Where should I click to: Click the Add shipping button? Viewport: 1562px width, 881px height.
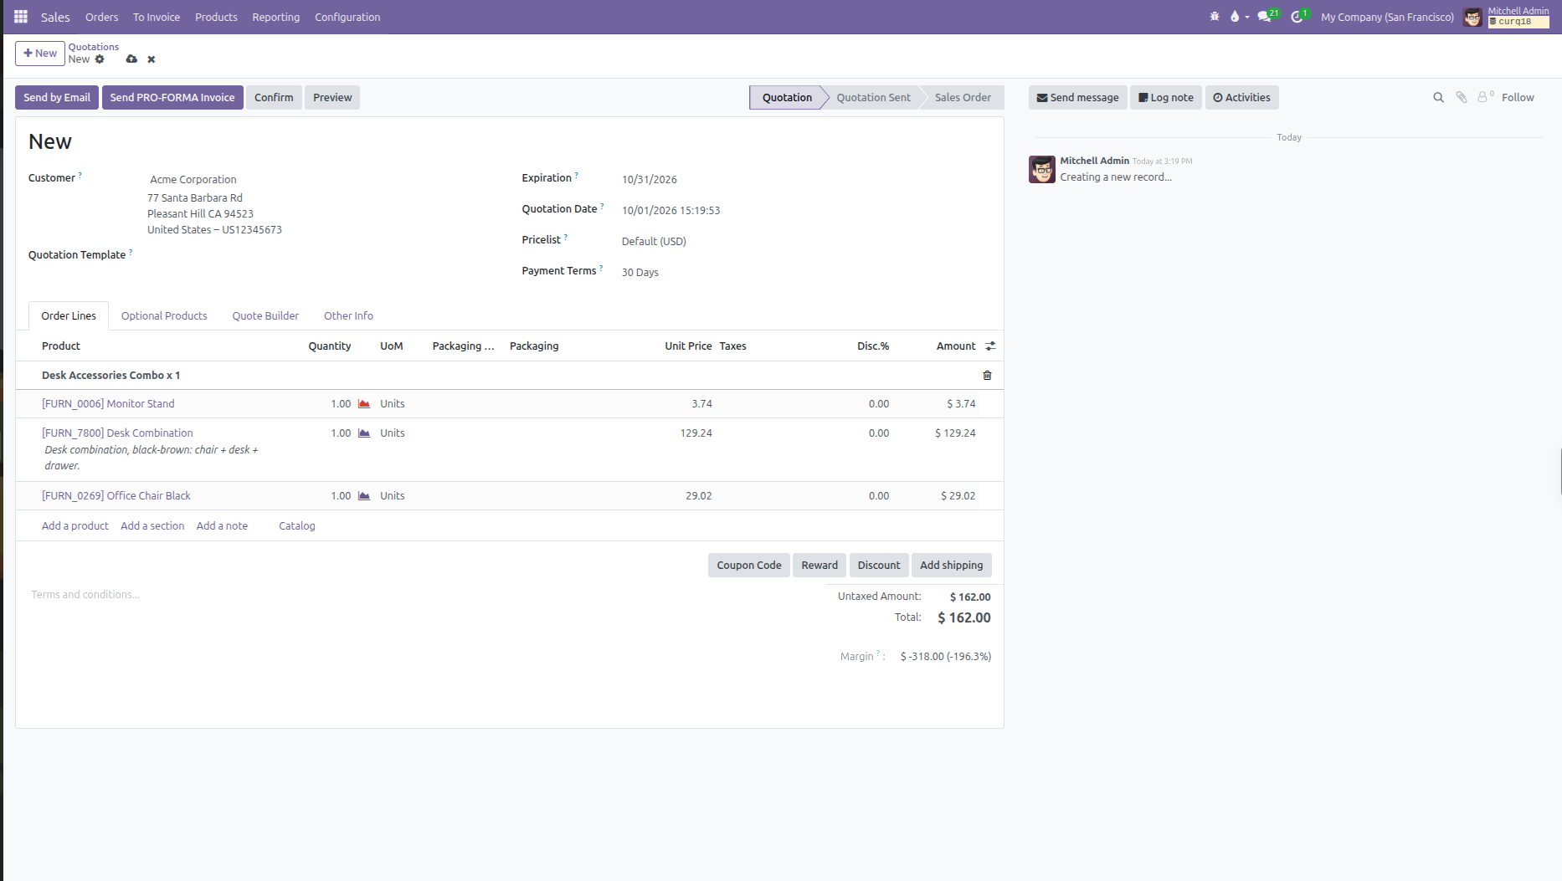[x=951, y=566]
